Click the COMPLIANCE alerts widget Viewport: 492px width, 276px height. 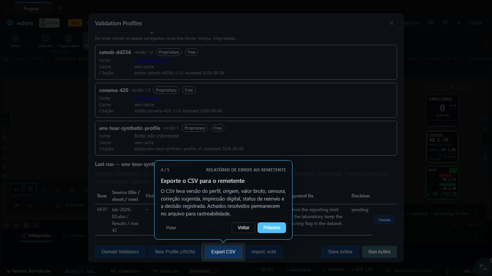pyautogui.click(x=442, y=111)
